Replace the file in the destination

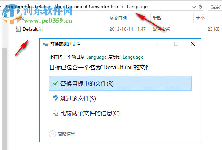[120, 83]
